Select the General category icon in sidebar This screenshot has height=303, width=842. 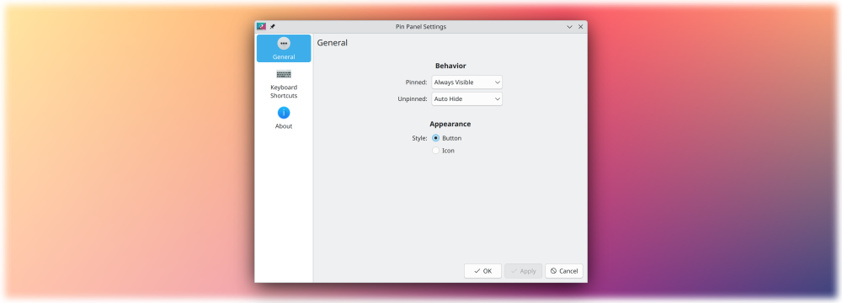point(284,44)
